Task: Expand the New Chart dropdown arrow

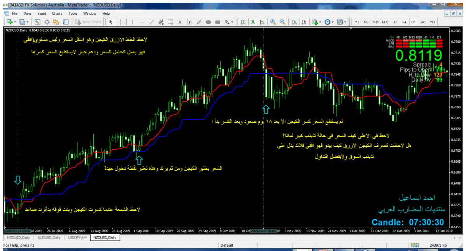Action: click(x=15, y=22)
